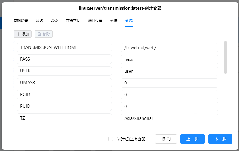
Task: Switch to the 基础设置 tab
Action: pos(21,21)
